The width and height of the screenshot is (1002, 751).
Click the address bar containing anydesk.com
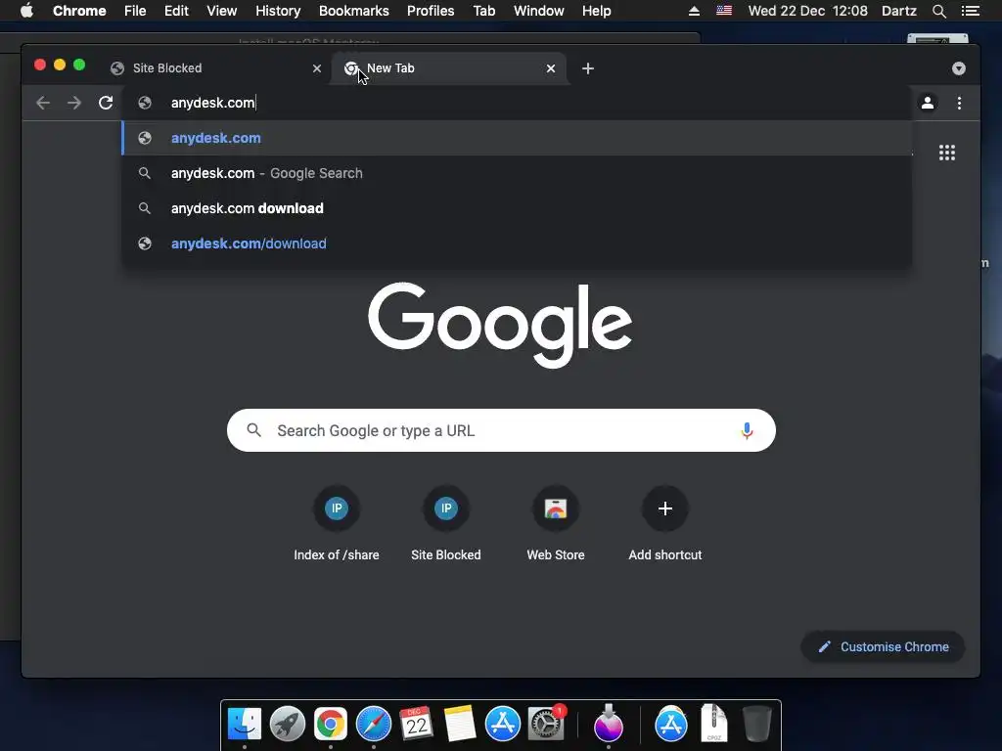click(x=517, y=103)
